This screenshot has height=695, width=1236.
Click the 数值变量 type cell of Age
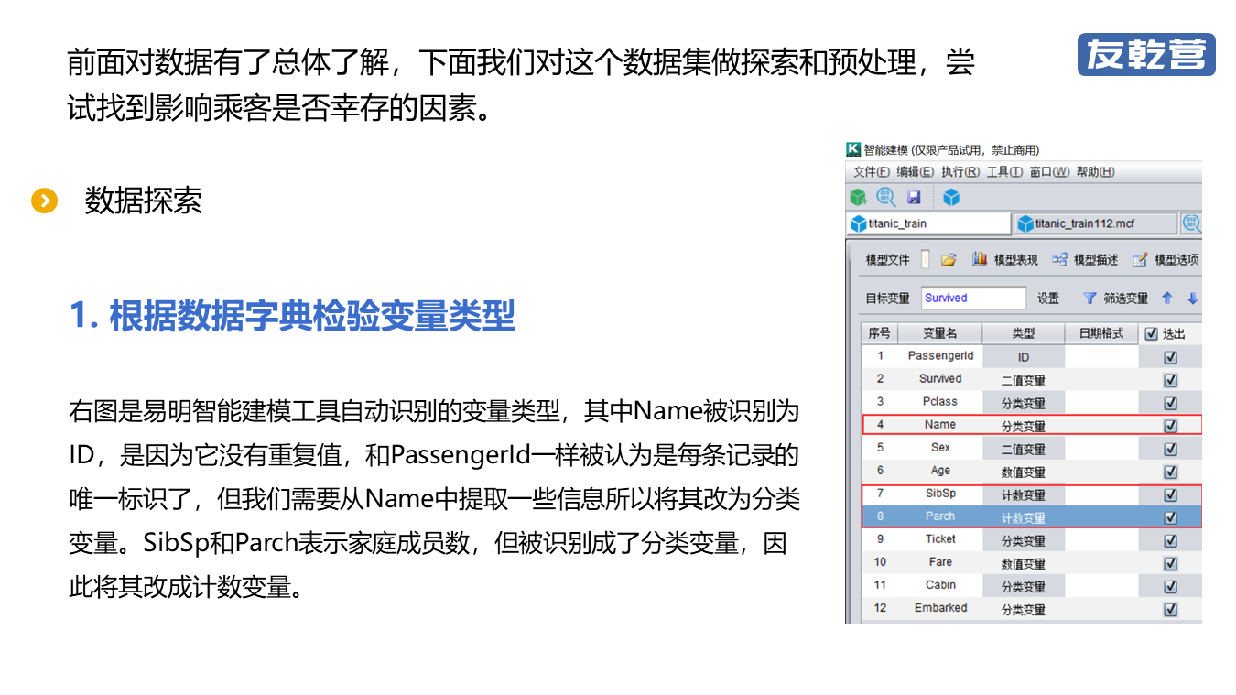coord(1023,472)
